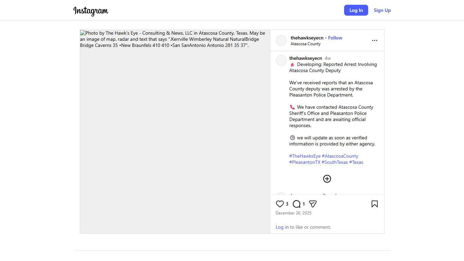Image resolution: width=464 pixels, height=261 pixels.
Task: Open Atascosa County location link
Action: coord(305,44)
